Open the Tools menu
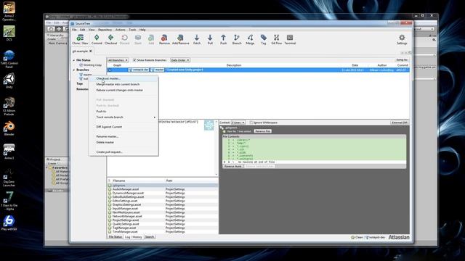 pos(132,30)
